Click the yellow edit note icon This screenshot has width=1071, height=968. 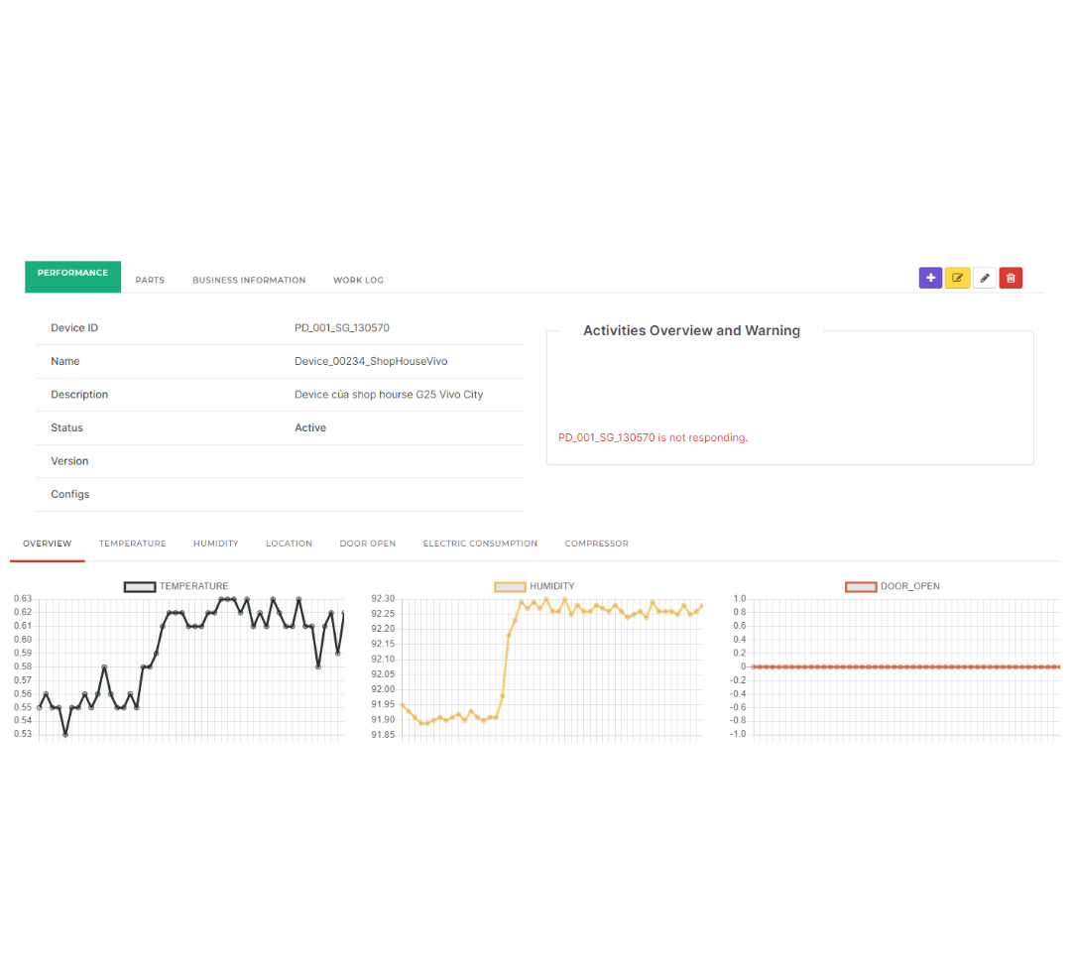957,278
